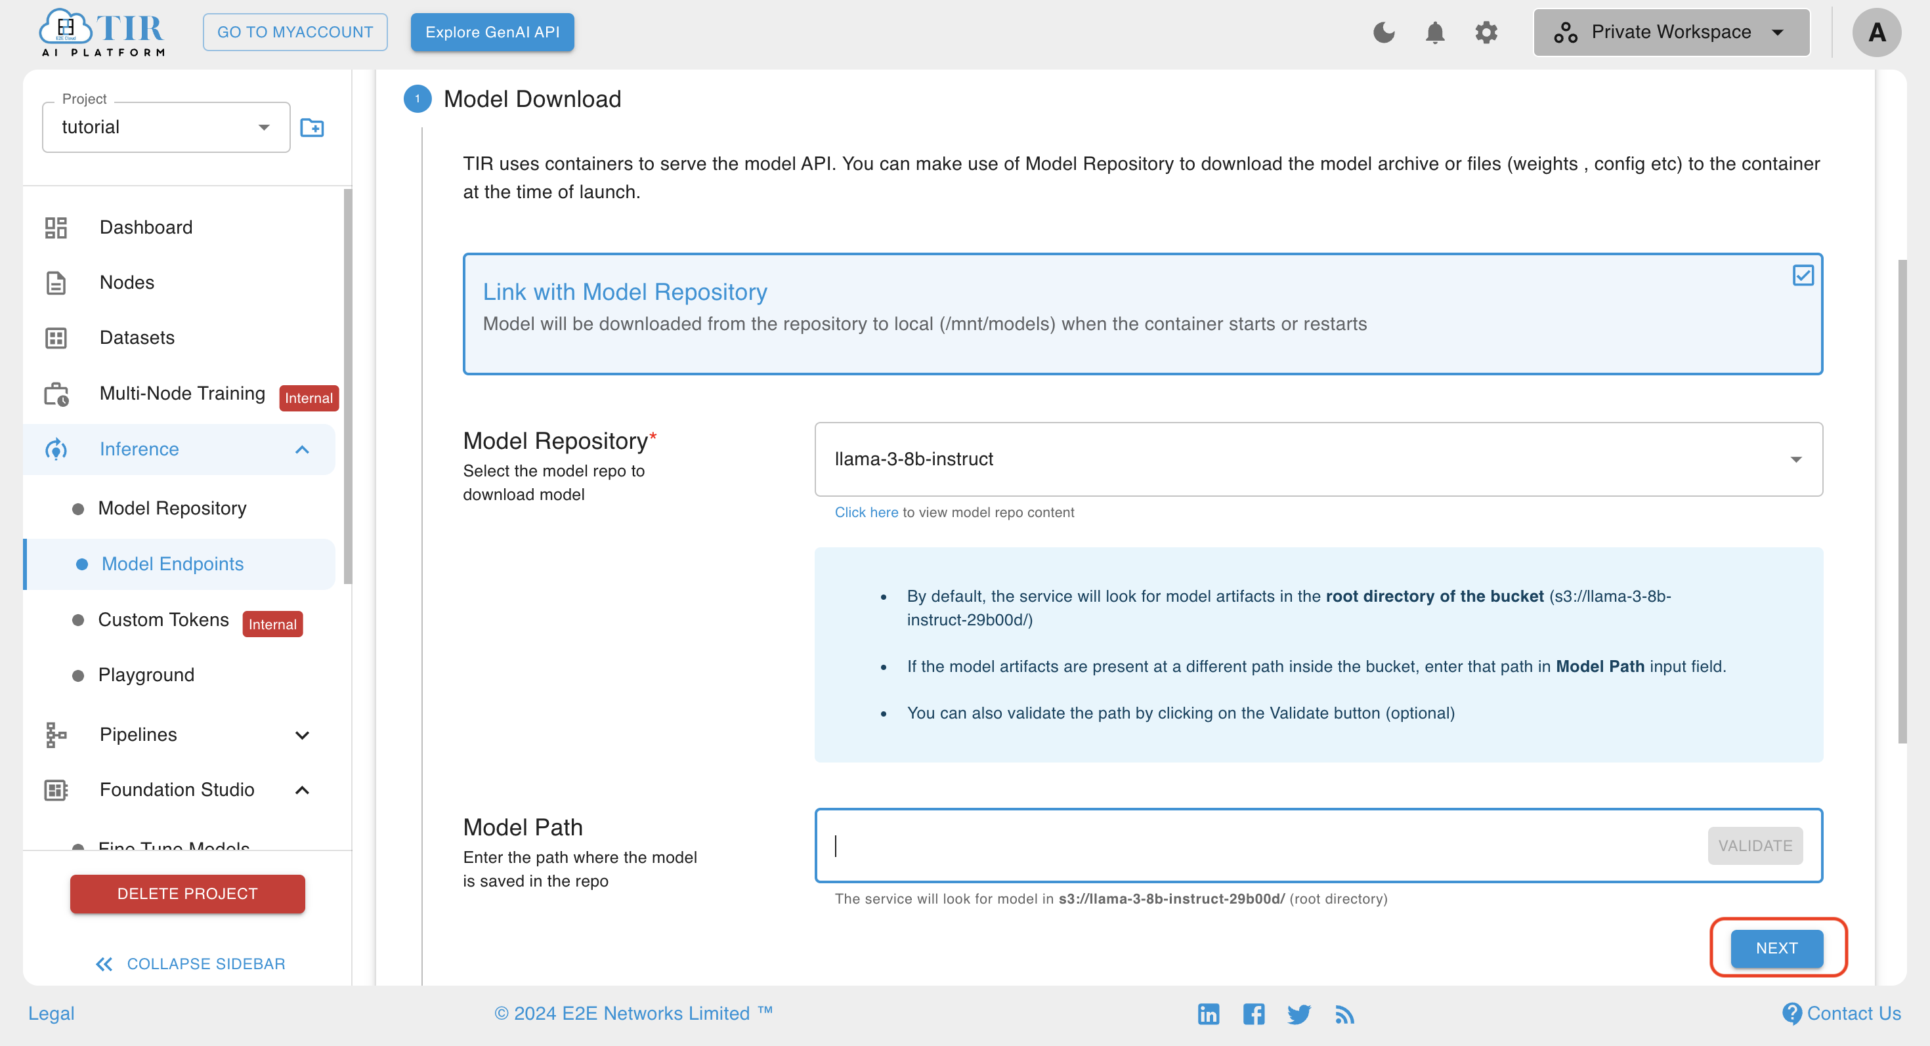Open the LinkedIn footer icon
1930x1046 pixels.
pos(1209,1014)
